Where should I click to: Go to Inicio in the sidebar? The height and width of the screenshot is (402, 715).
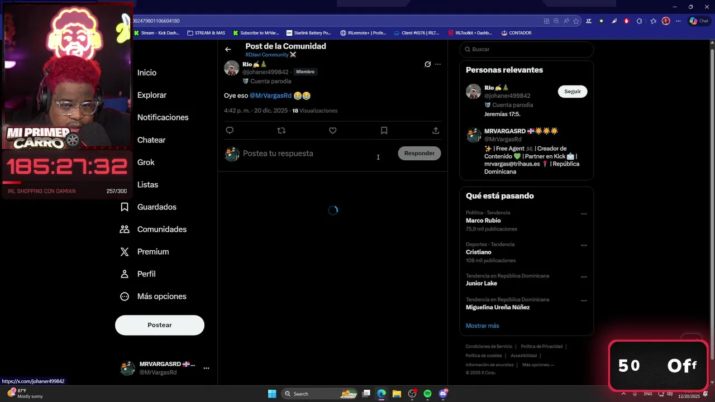pos(147,73)
